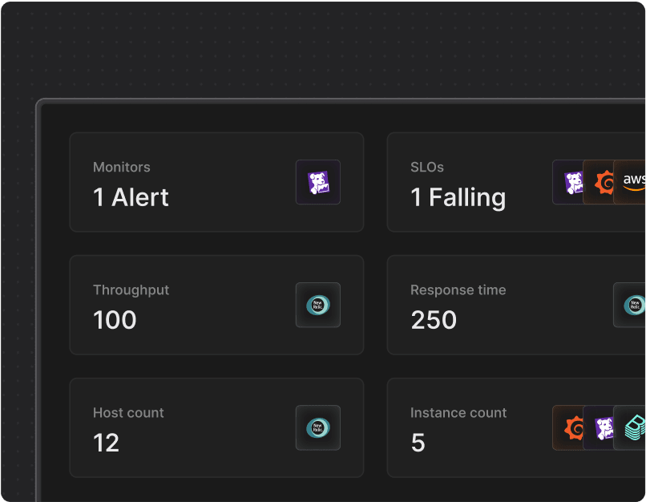Click the New Relic icon in Host count card
The height and width of the screenshot is (502, 646).
318,427
